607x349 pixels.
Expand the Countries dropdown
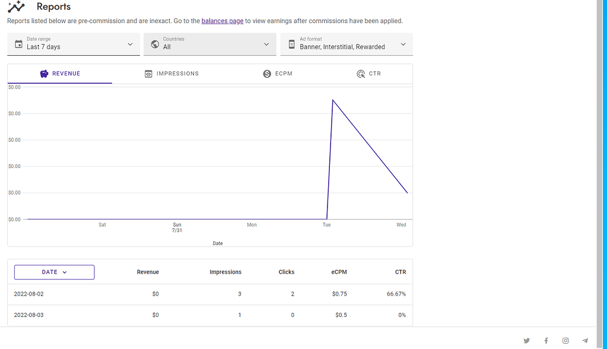(x=210, y=44)
